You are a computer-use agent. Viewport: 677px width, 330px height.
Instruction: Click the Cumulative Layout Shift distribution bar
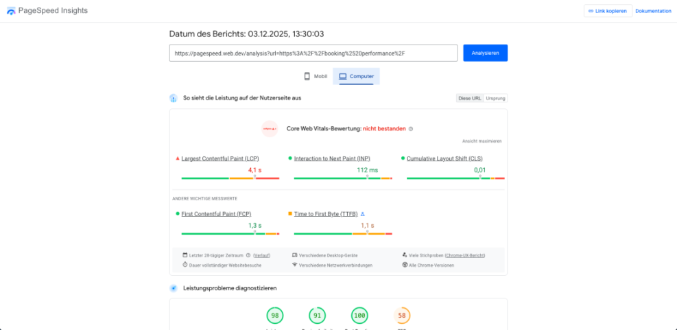tap(455, 178)
